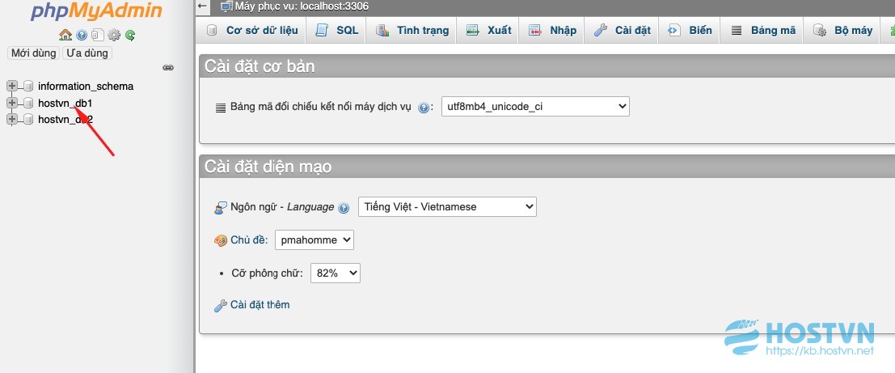This screenshot has height=373, width=895.
Task: Select the hostvn_db1 database
Action: pos(65,104)
